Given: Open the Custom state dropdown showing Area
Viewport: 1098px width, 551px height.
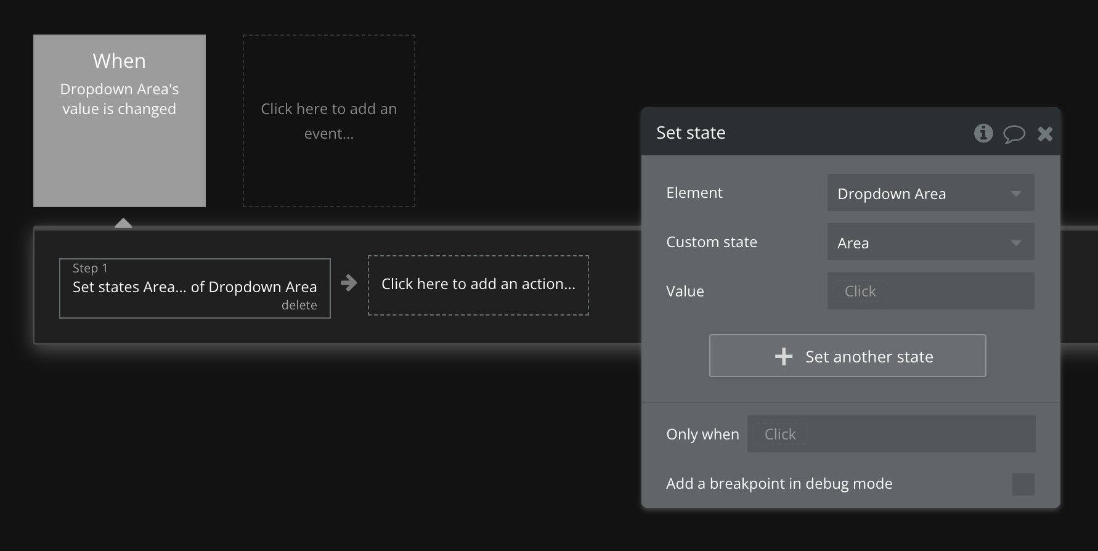Looking at the screenshot, I should [x=930, y=242].
